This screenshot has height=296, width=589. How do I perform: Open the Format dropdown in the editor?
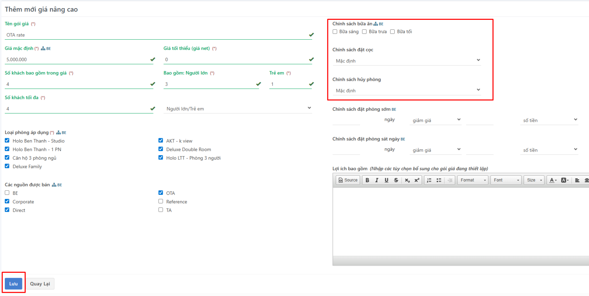click(473, 180)
